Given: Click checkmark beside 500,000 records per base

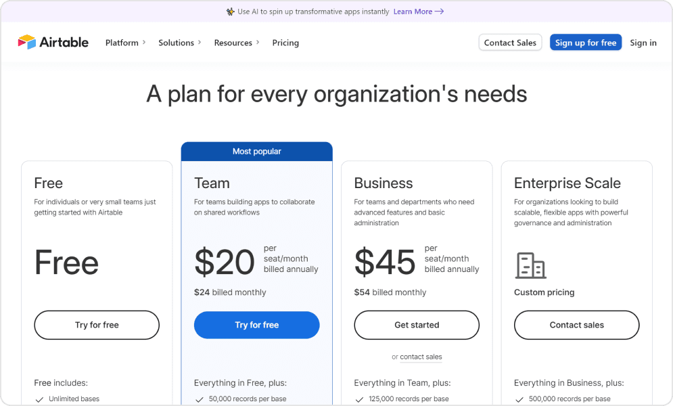Looking at the screenshot, I should click(x=519, y=399).
